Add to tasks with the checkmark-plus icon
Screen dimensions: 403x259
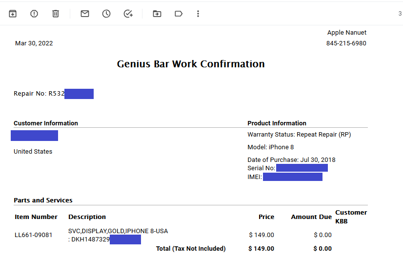pyautogui.click(x=128, y=14)
